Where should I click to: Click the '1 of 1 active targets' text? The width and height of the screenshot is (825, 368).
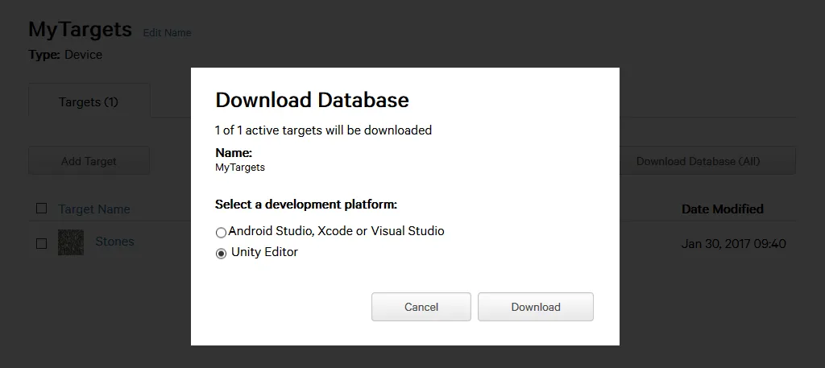(324, 130)
